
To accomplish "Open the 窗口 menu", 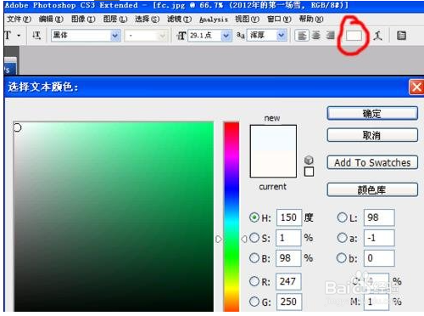I will [279, 20].
